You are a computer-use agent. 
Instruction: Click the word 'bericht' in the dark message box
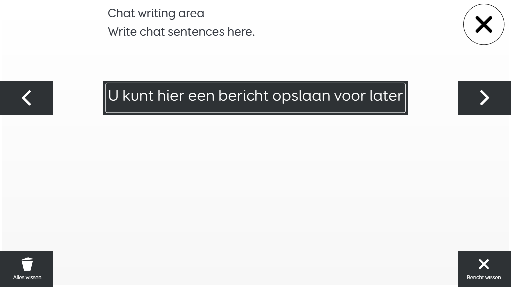point(244,96)
